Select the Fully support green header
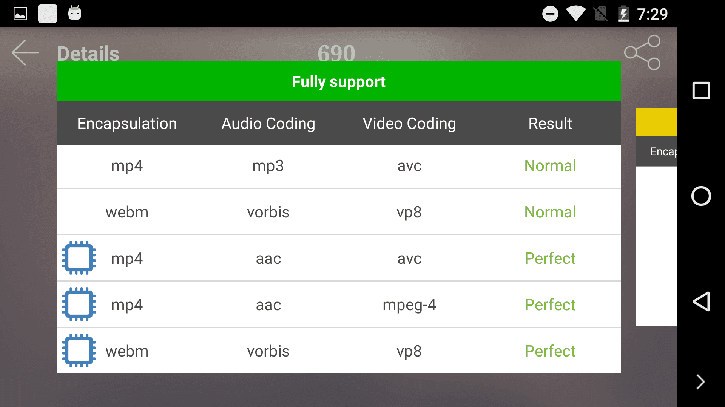The image size is (725, 407). (x=339, y=81)
